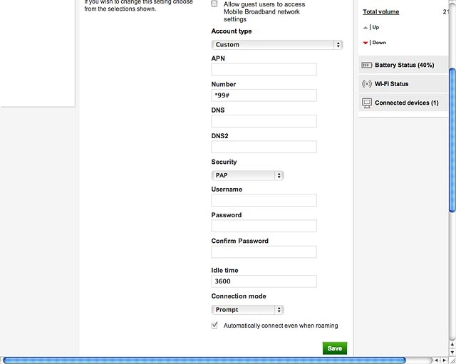Screen dimensions: 456x364
Task: Click vertical scrollbar up arrow
Action: [x=452, y=345]
